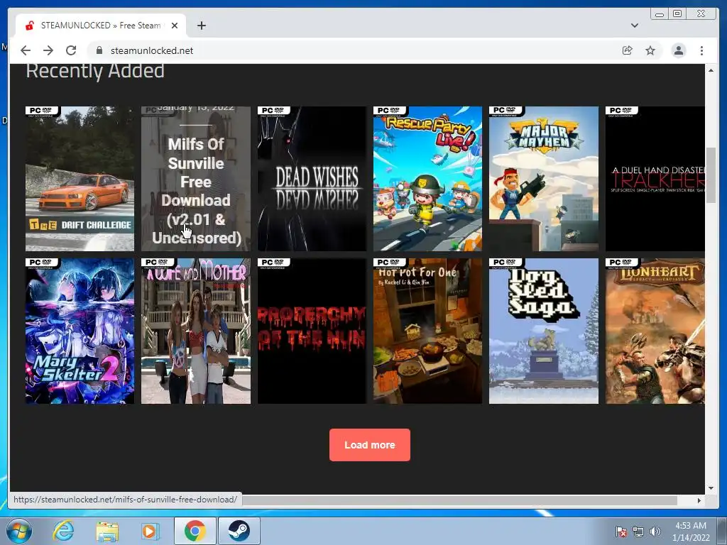Share this page icon in address bar
Screen dimensions: 727x545
(628, 50)
